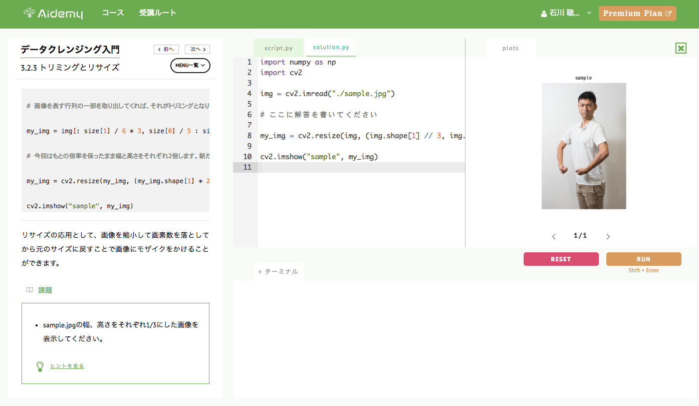Screen dimensions: 699x406
Task: Go to next plot with right arrow
Action: click(x=608, y=236)
